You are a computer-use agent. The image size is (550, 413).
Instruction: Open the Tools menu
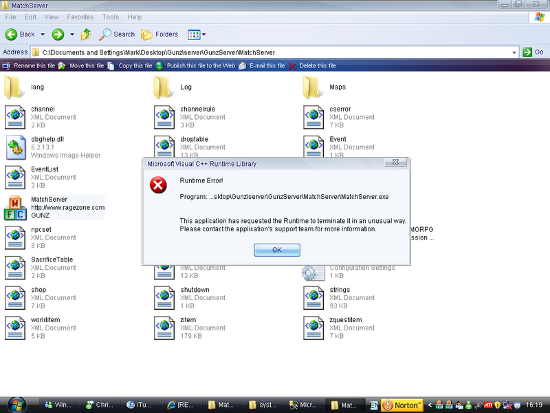(110, 17)
